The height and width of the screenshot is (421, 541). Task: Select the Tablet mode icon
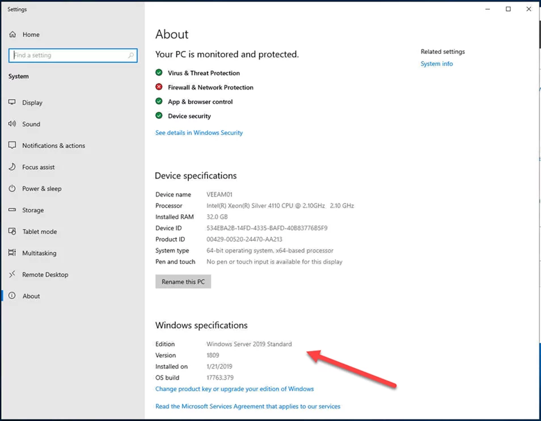12,232
